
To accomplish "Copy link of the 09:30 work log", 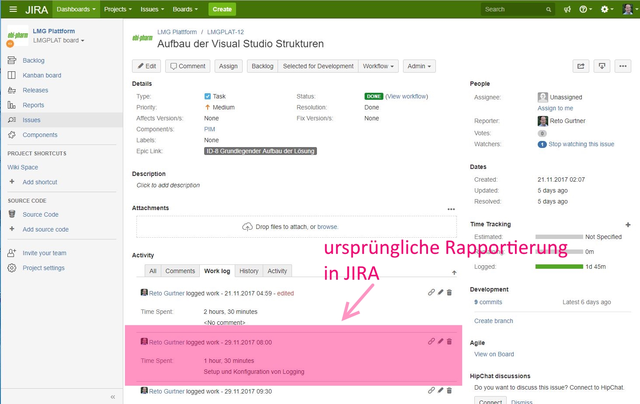I will click(x=431, y=390).
